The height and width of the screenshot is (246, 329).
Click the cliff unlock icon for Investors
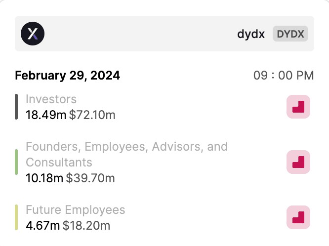(298, 107)
